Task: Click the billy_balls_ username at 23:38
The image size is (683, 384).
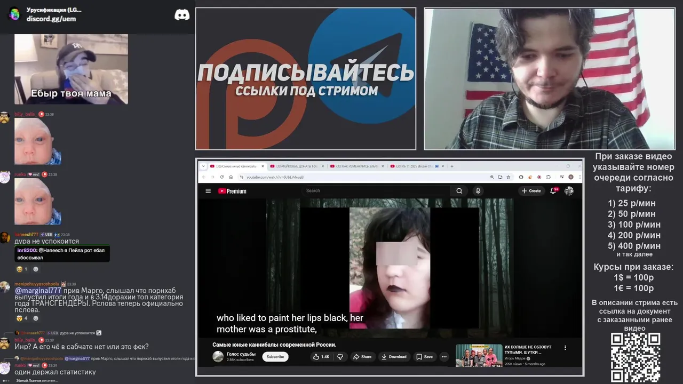Action: (25, 114)
